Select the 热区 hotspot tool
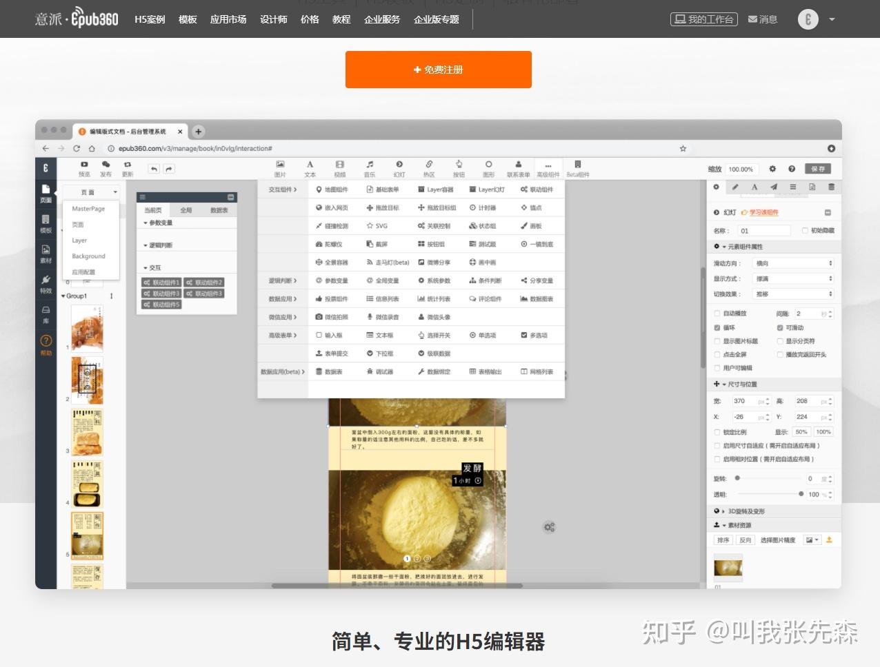Screen dimensions: 880x667 point(429,168)
